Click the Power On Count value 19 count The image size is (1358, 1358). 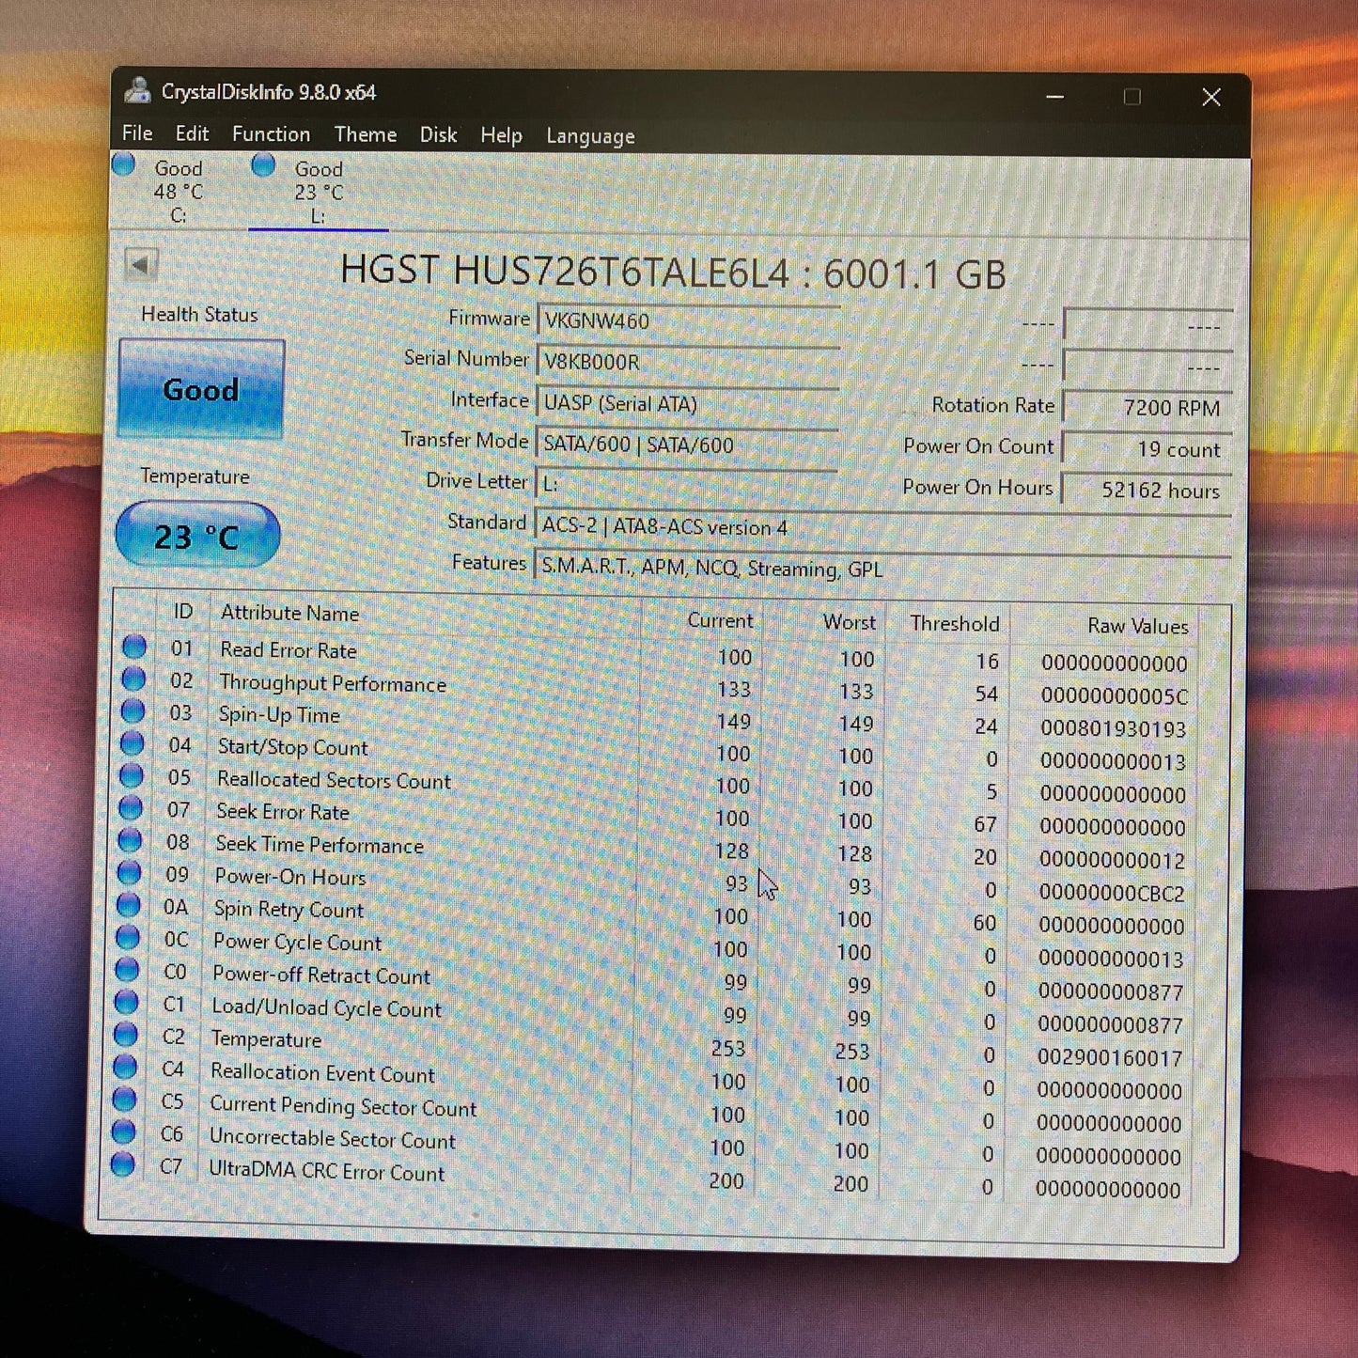1147,448
